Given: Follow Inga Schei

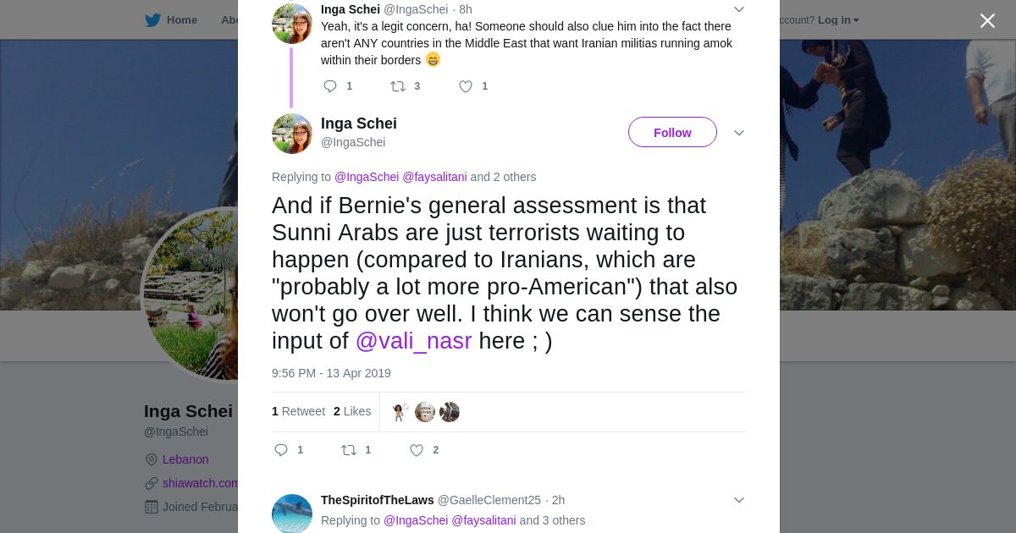Looking at the screenshot, I should coord(672,133).
